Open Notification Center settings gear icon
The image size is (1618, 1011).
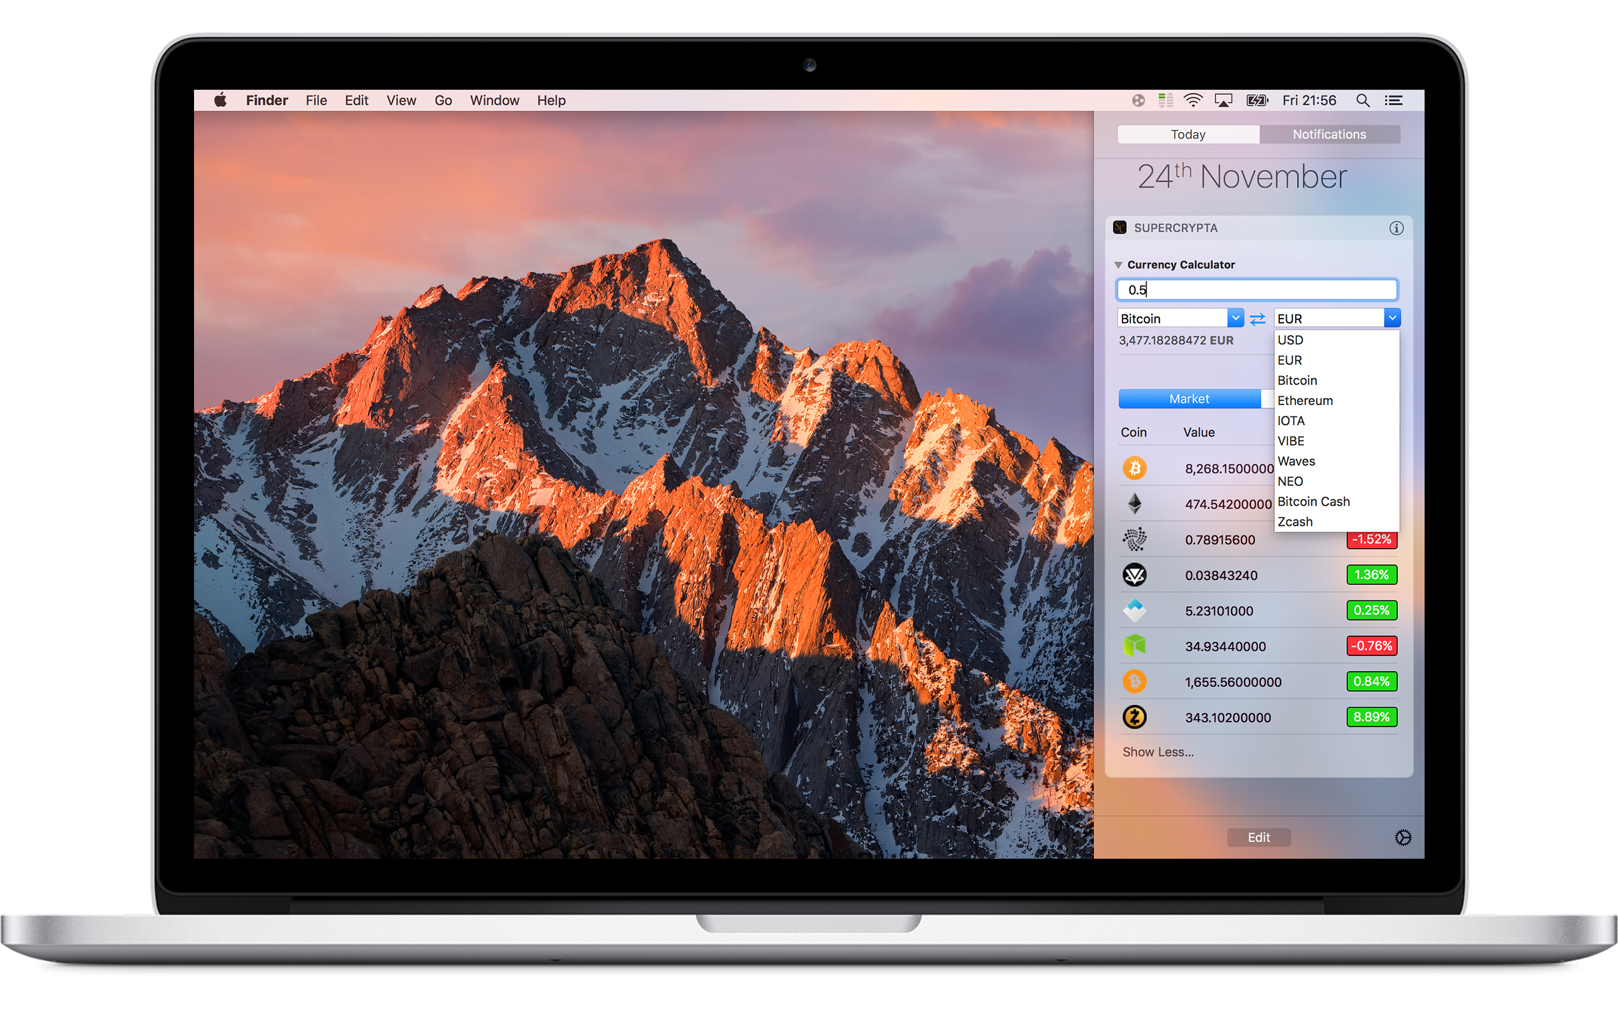point(1402,837)
